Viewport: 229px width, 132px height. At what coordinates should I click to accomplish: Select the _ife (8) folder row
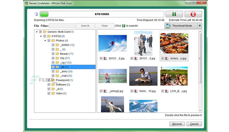[73, 67]
